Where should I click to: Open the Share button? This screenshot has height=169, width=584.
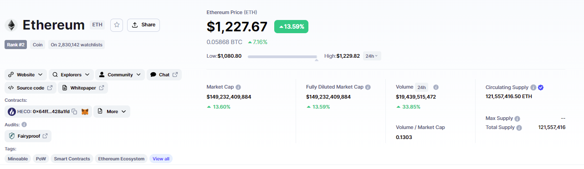click(x=143, y=25)
